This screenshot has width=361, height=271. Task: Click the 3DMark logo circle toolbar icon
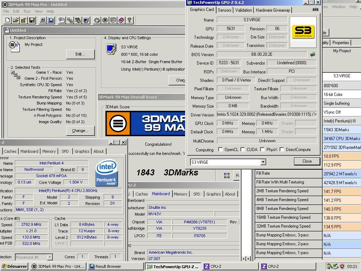pyautogui.click(x=105, y=20)
